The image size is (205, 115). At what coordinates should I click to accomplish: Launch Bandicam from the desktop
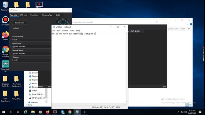coord(5,21)
